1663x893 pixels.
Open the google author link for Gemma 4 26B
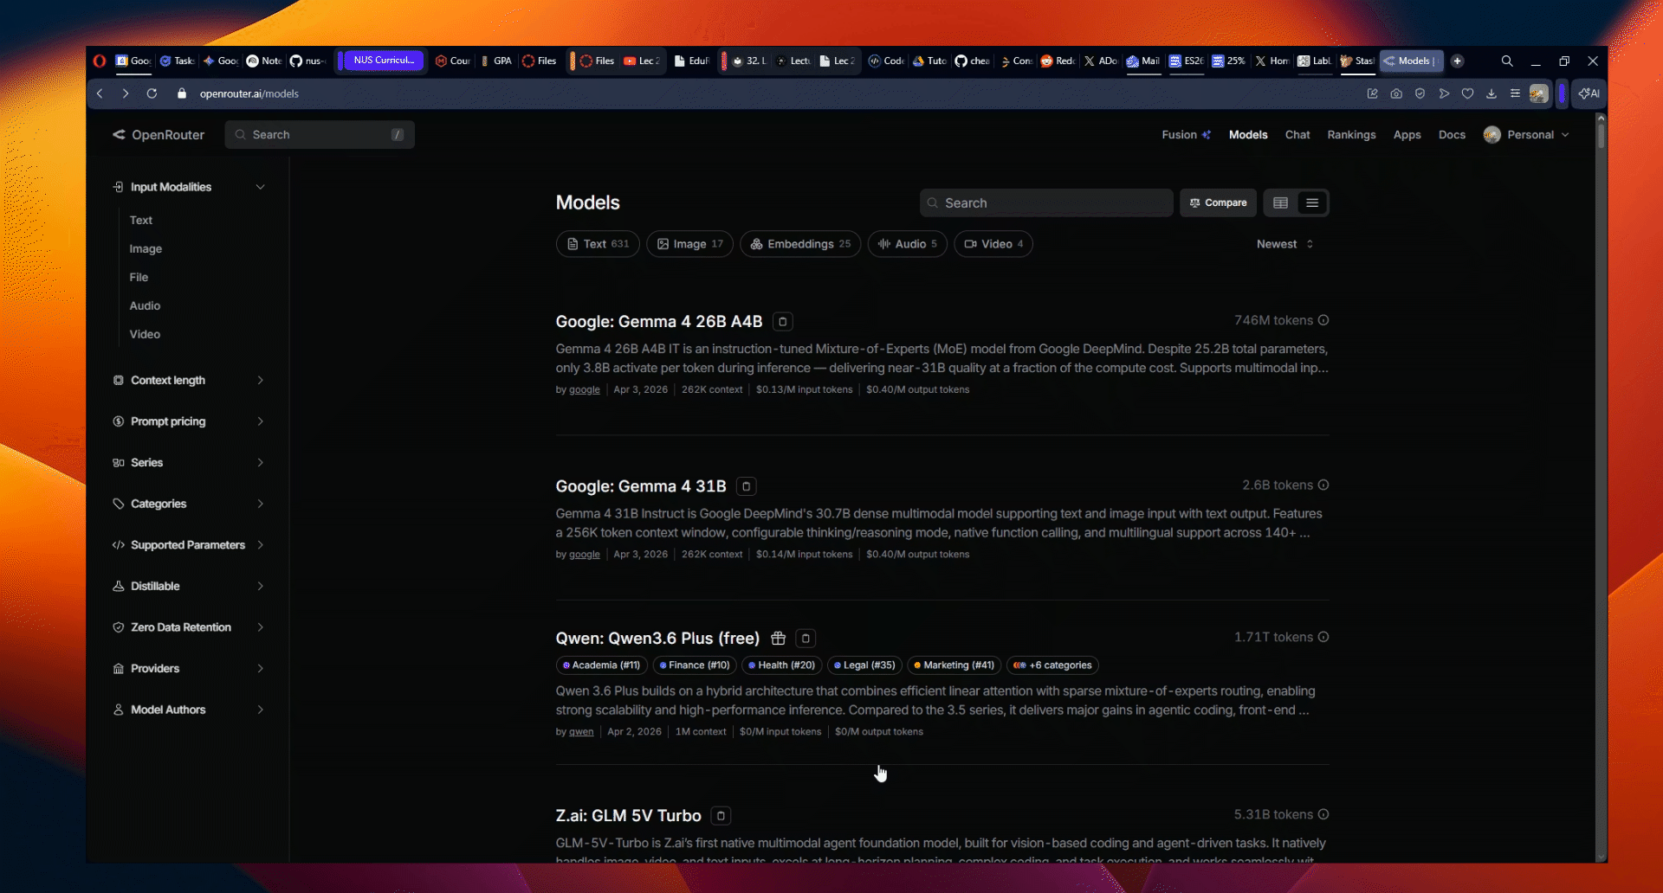pyautogui.click(x=584, y=389)
